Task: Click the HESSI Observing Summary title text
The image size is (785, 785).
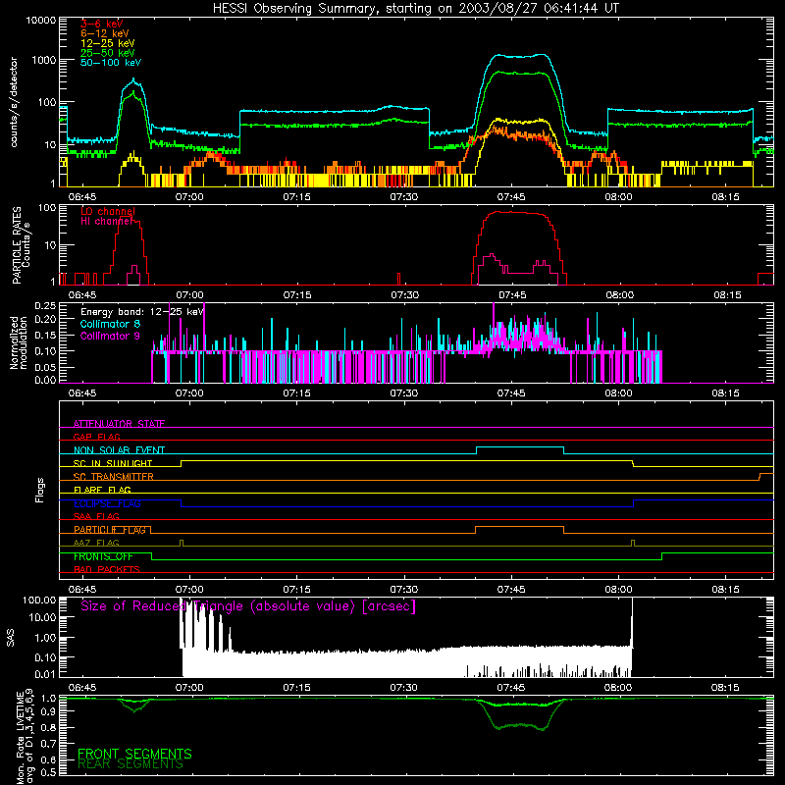Action: 416,9
